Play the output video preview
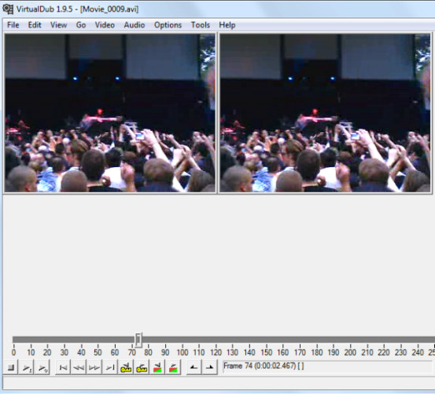Screen dimensions: 435x394 pos(42,367)
